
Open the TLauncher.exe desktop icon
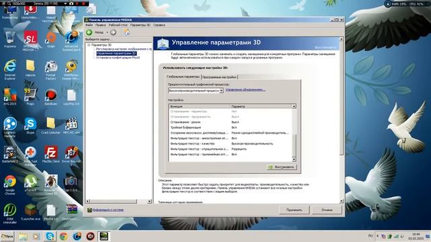coord(30,212)
